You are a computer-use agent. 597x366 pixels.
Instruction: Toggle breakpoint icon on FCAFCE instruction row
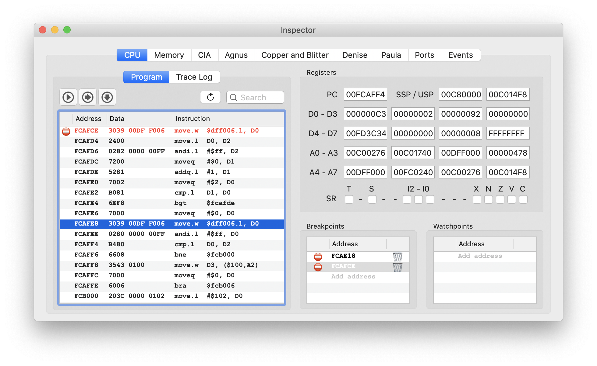point(66,131)
